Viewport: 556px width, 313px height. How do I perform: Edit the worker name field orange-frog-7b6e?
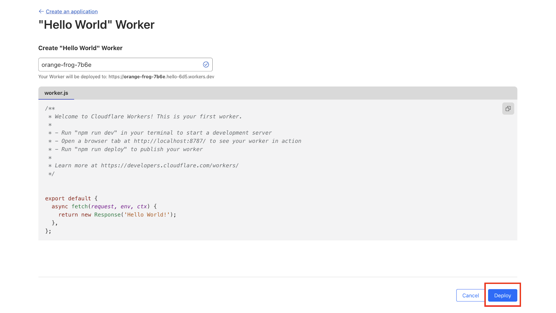(x=125, y=65)
